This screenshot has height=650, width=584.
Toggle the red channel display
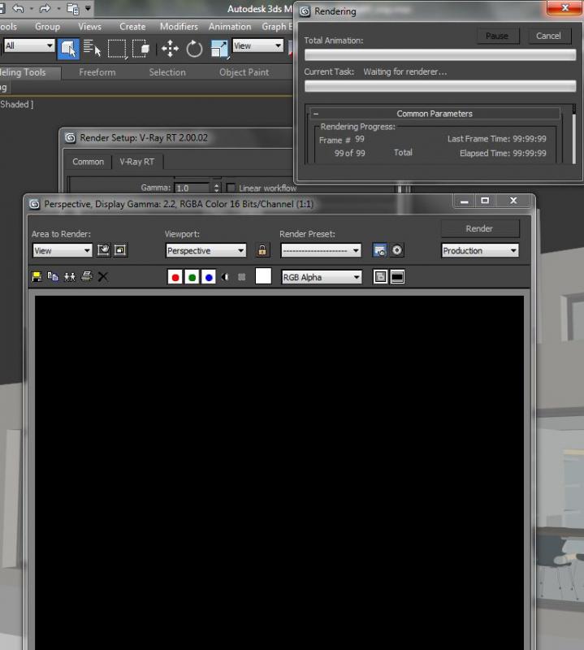coord(175,277)
